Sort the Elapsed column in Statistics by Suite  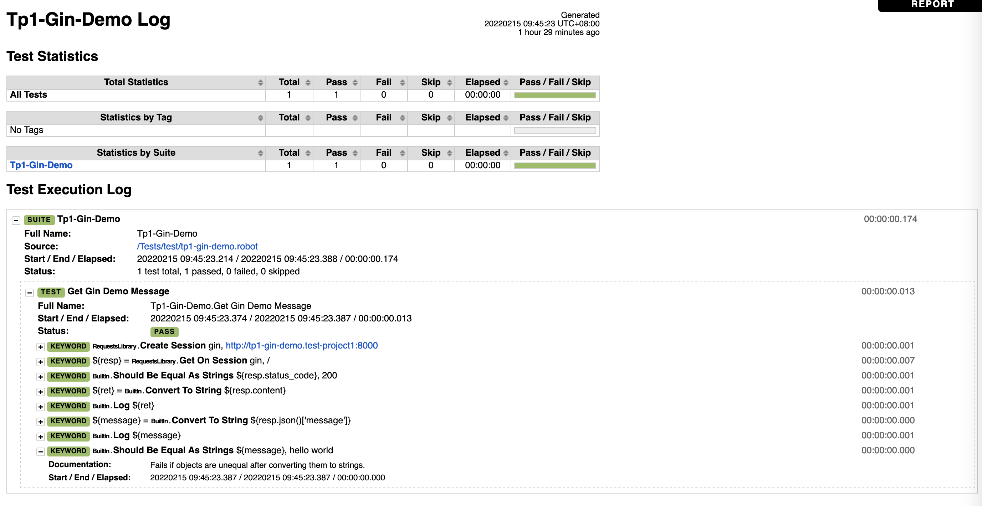(505, 153)
